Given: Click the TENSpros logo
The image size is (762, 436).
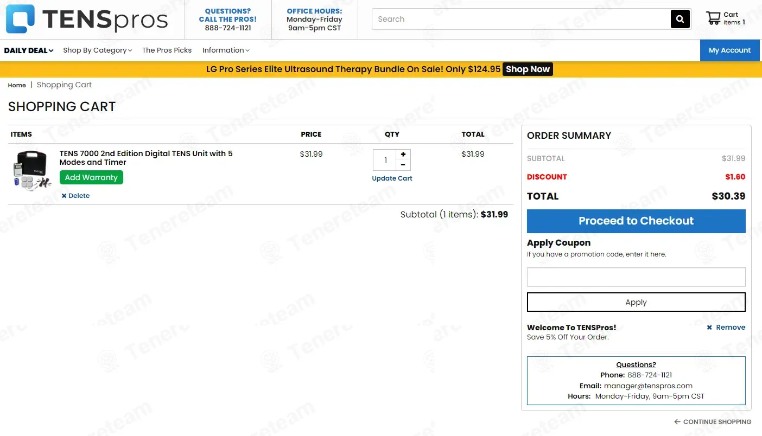Looking at the screenshot, I should [87, 20].
